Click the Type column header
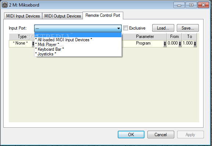 pyautogui.click(x=22, y=36)
